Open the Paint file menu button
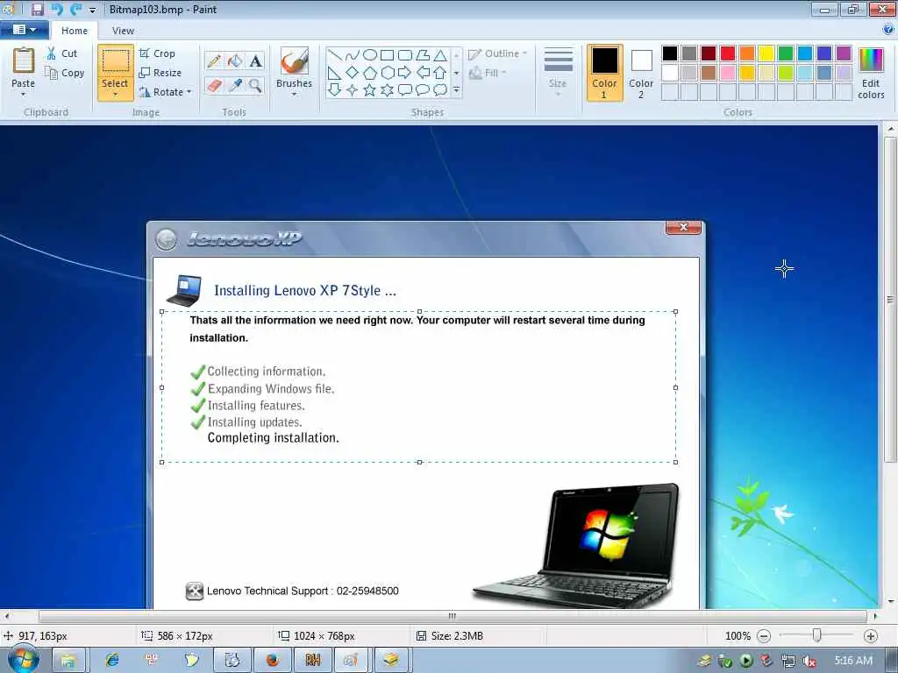 coord(24,30)
